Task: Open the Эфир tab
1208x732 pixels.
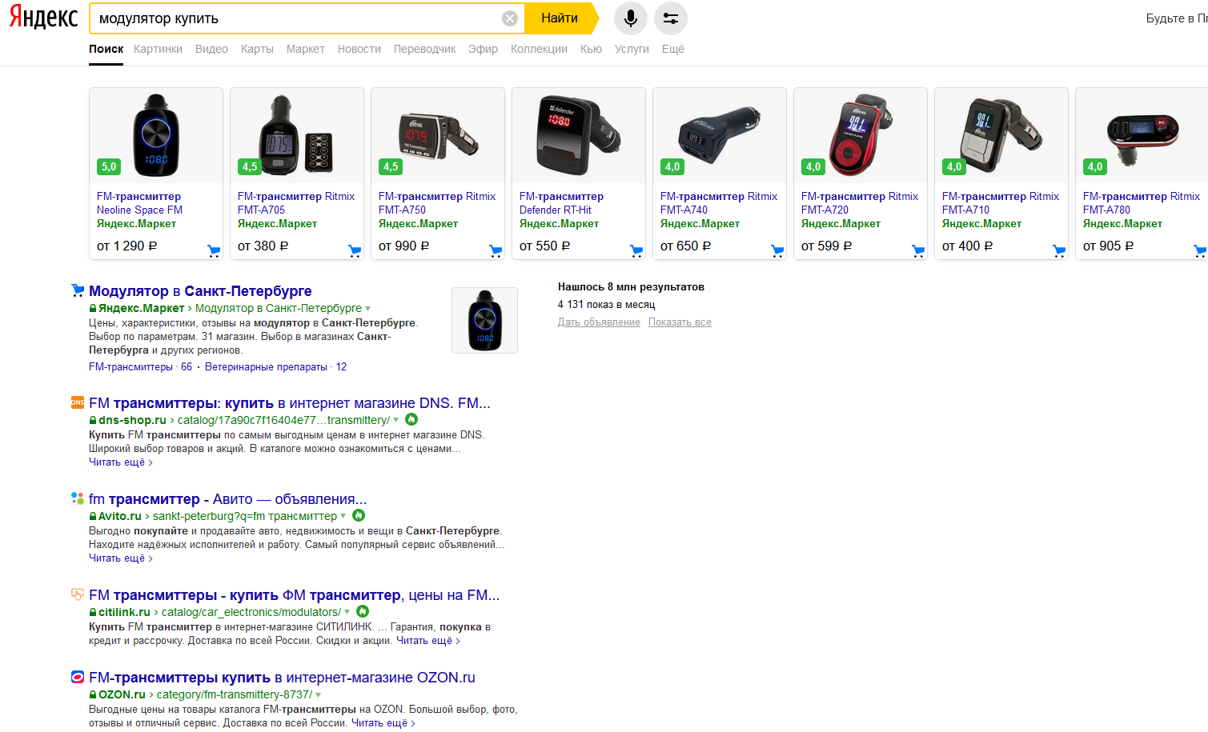Action: (484, 49)
